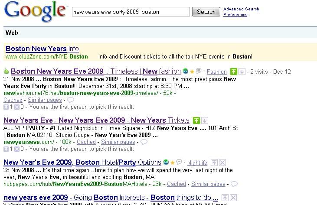
Task: Click the small X count icon under newfashion result
Action: coord(17,107)
